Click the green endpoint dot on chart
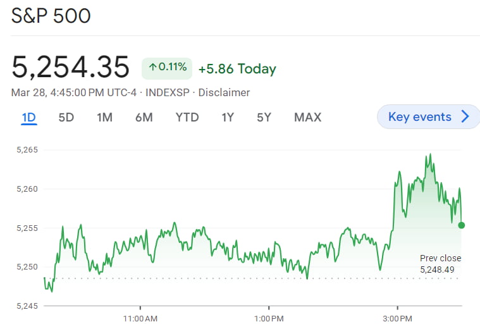Viewport: 480px width, 329px height. tap(461, 225)
